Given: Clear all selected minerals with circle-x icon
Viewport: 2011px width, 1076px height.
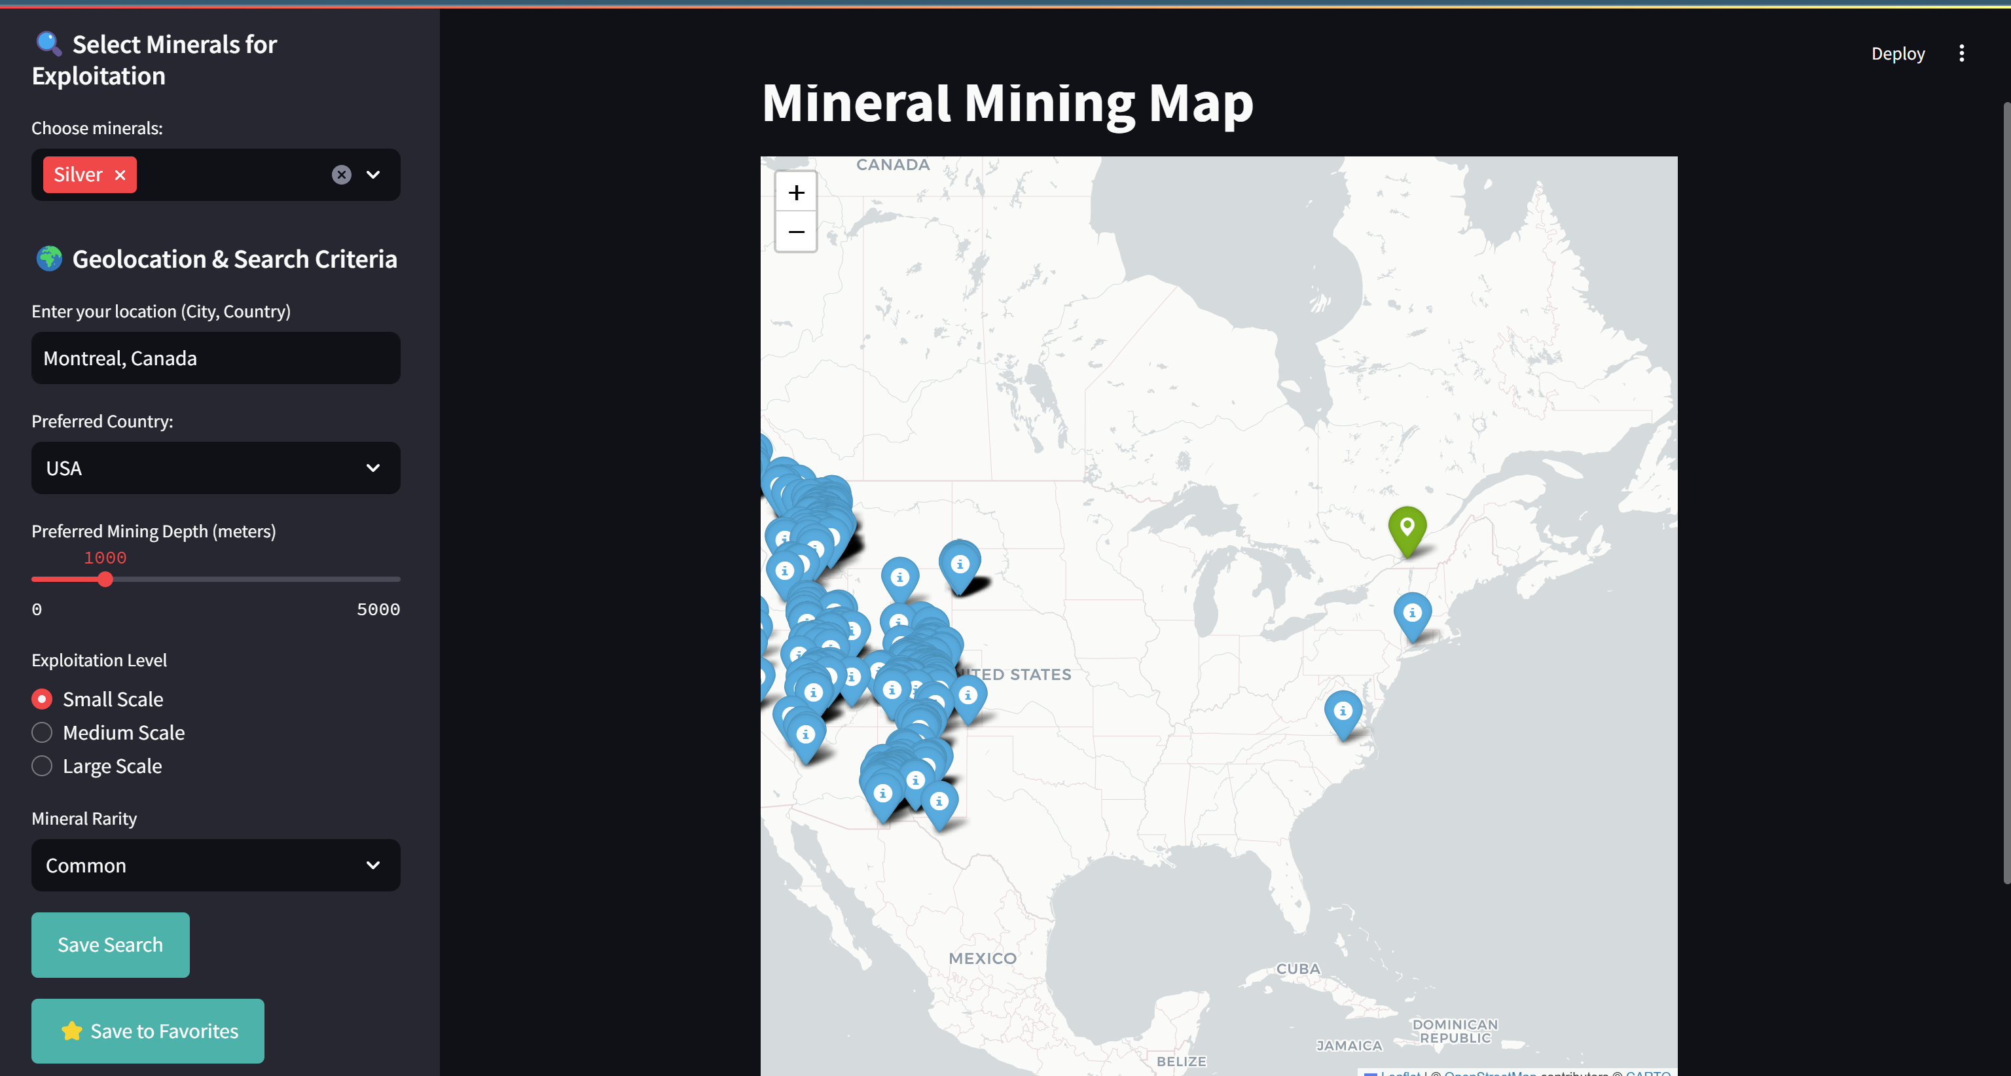Looking at the screenshot, I should (341, 175).
